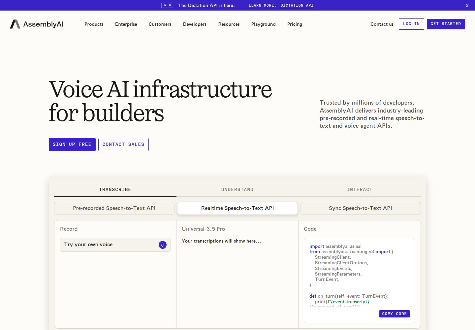Open the Customers nav item
Viewport: 475px width, 330px height.
(160, 24)
